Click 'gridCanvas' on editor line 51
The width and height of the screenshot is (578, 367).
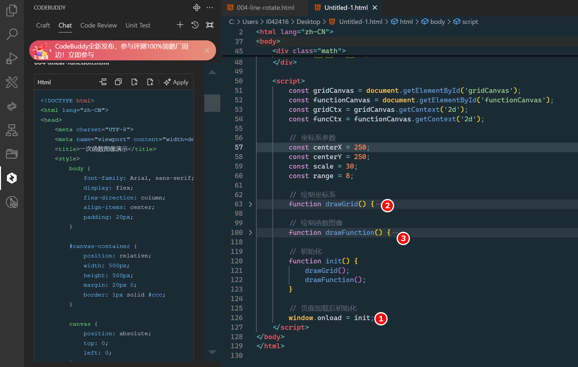tap(333, 91)
